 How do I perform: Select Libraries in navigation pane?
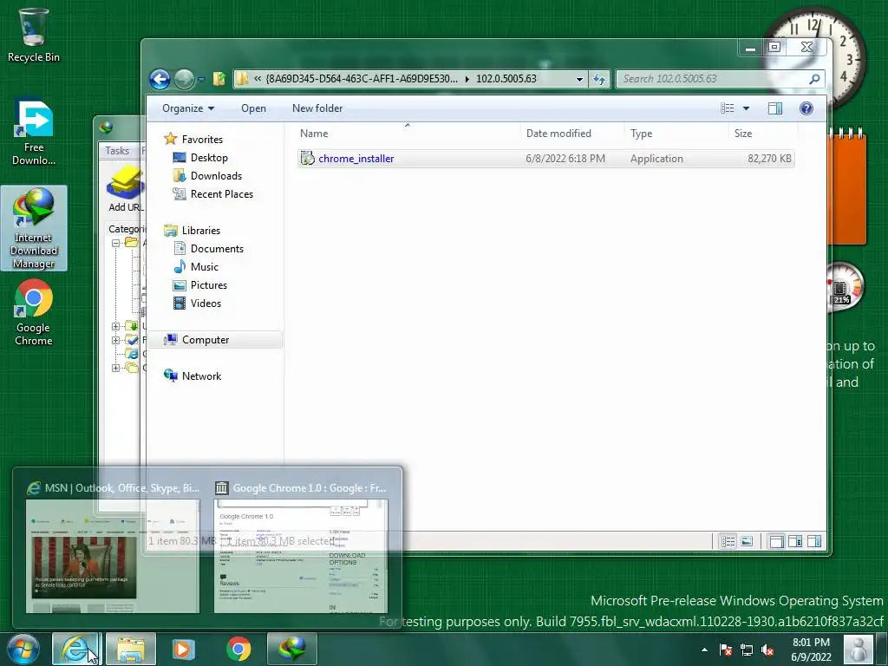pyautogui.click(x=200, y=231)
